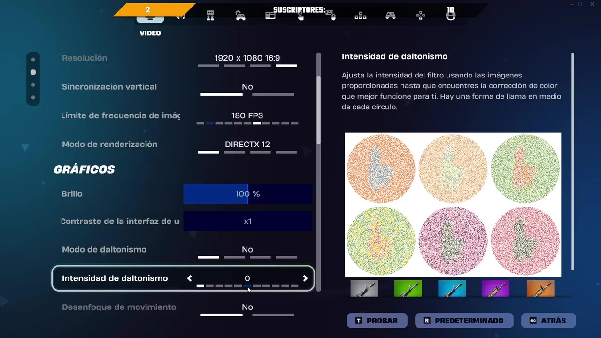Click the ATRÁS back button

coord(548,321)
